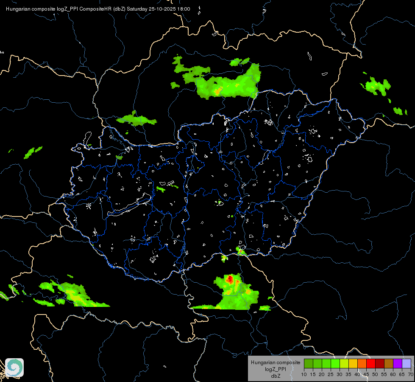
Task: Click the legend scale value '55'
Action: 384,374
